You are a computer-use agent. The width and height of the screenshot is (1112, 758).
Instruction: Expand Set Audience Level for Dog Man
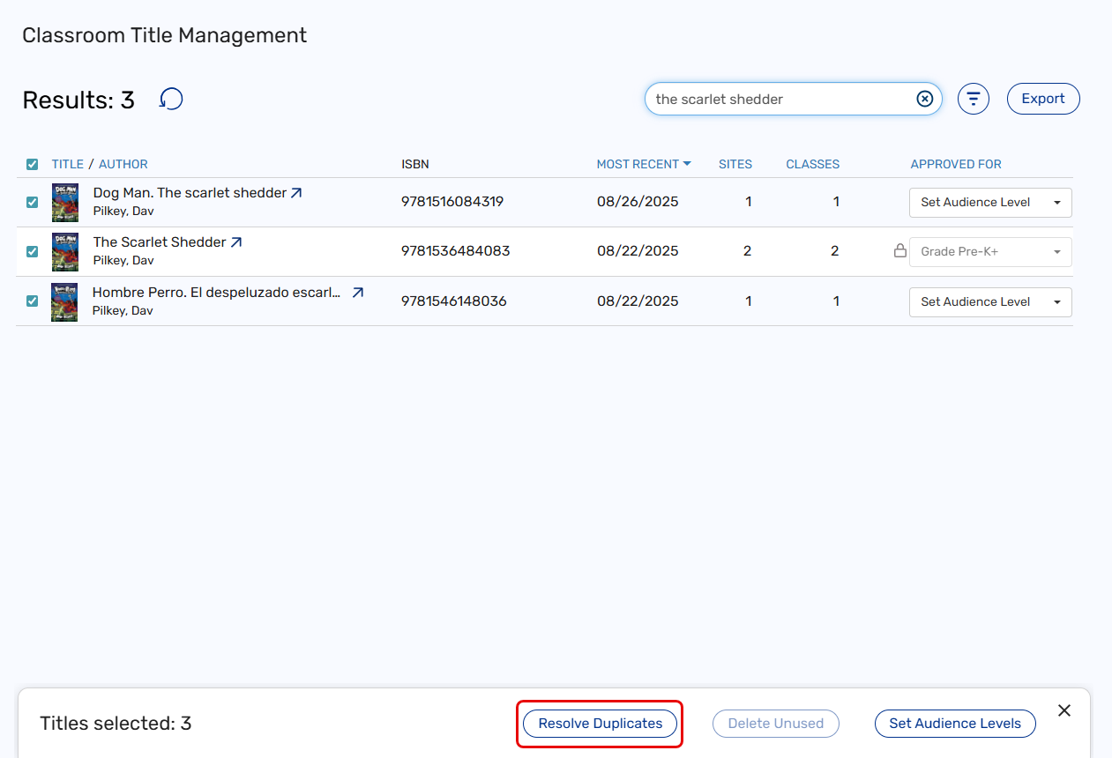click(990, 203)
